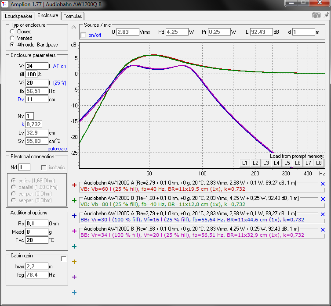Click the Lv field showing 32,9
Viewport: 331px width, 306px height.
tap(37, 133)
